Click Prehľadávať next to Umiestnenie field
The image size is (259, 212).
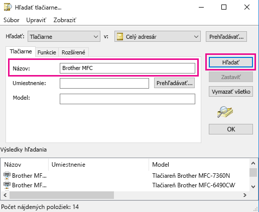click(x=174, y=83)
